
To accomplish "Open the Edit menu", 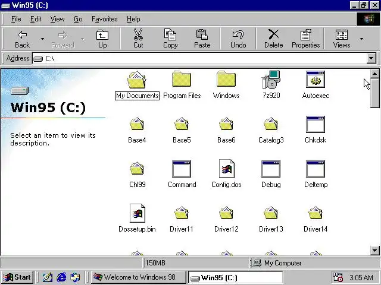I will (x=36, y=19).
